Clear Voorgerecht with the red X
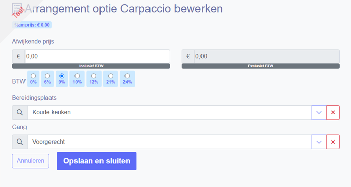 [333, 142]
